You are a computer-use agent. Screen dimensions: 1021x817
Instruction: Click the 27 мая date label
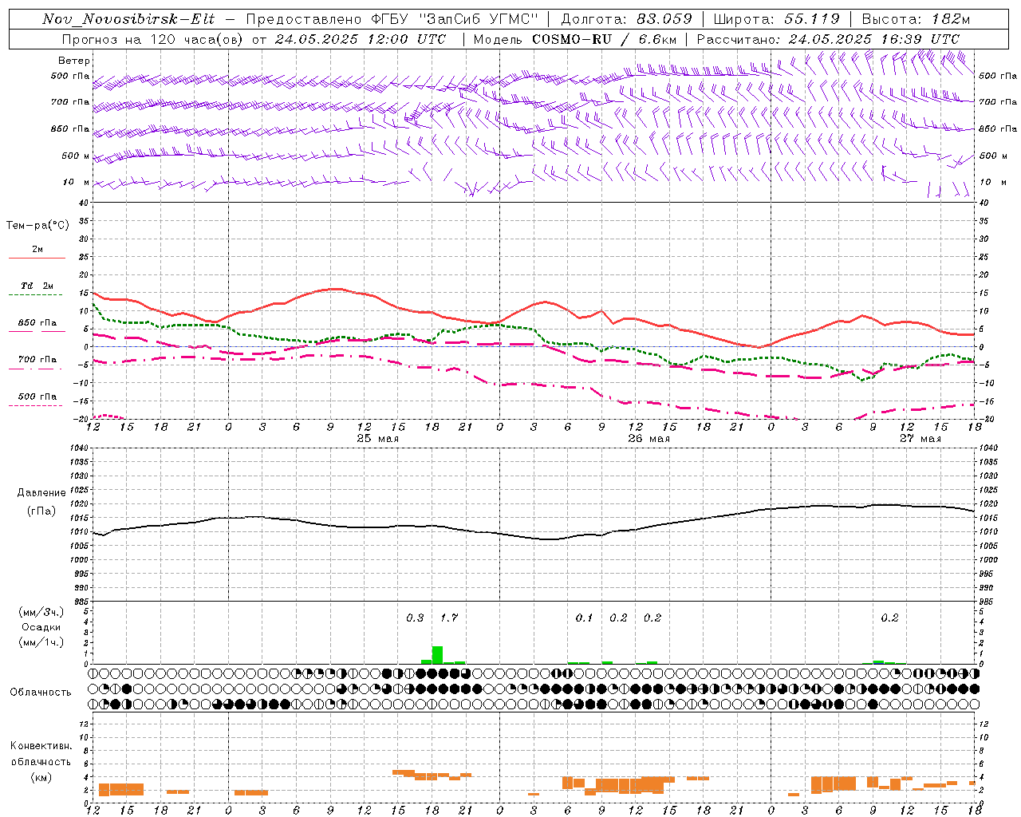pos(920,439)
